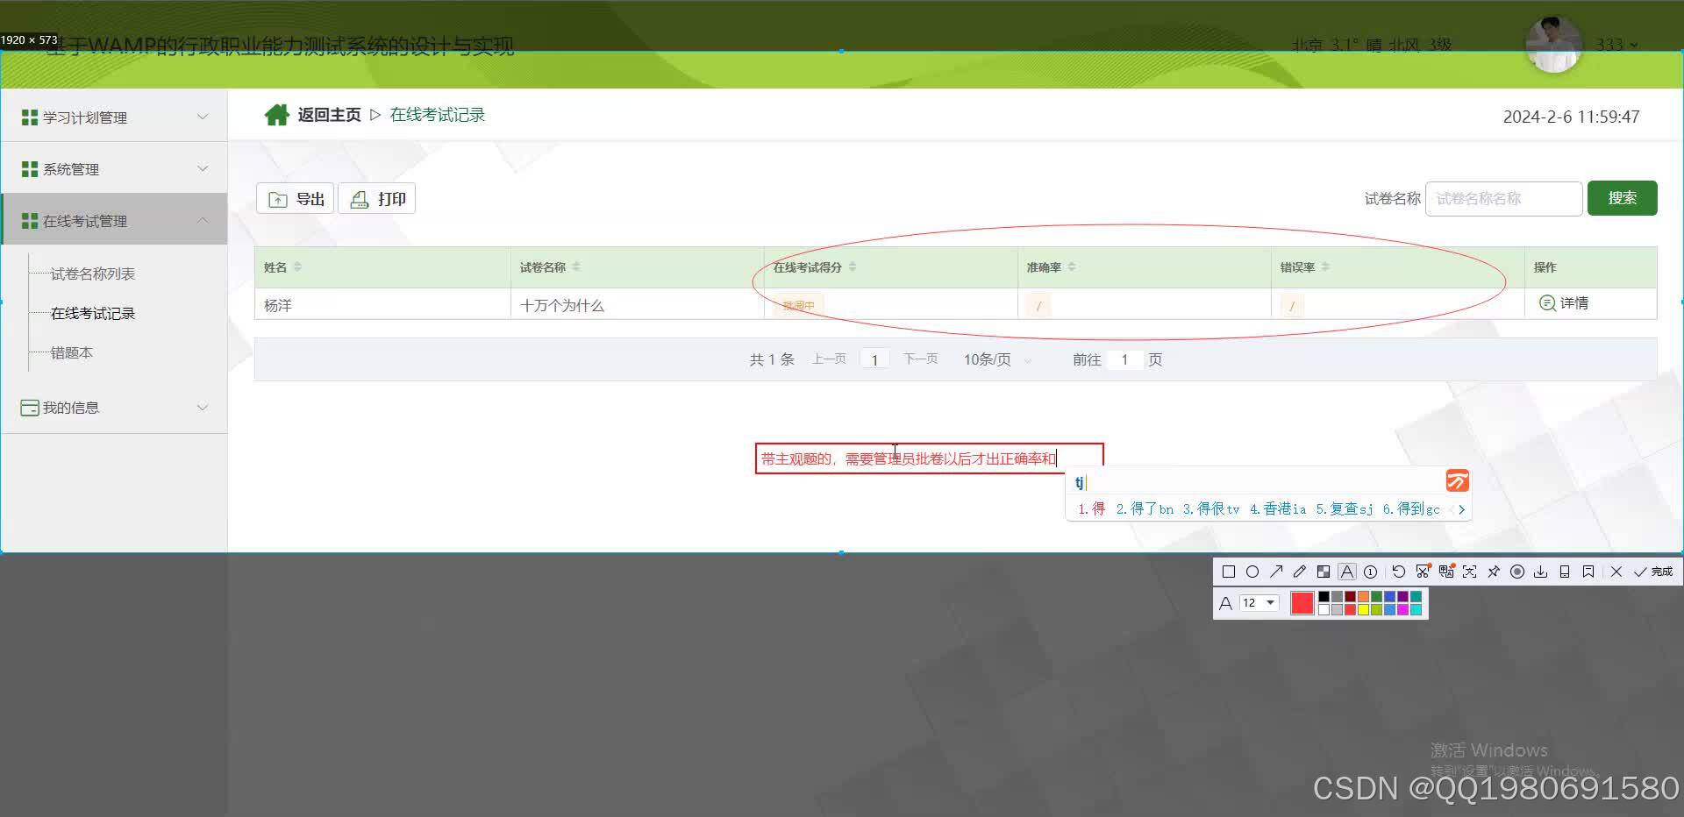This screenshot has width=1684, height=817.
Task: Start screen recording from capture toolbar
Action: point(1517,572)
